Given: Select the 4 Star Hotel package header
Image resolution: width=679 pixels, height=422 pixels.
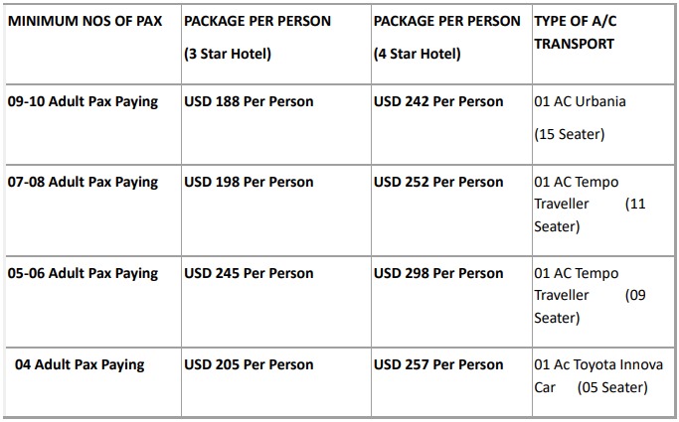Looking at the screenshot, I should pos(446,37).
